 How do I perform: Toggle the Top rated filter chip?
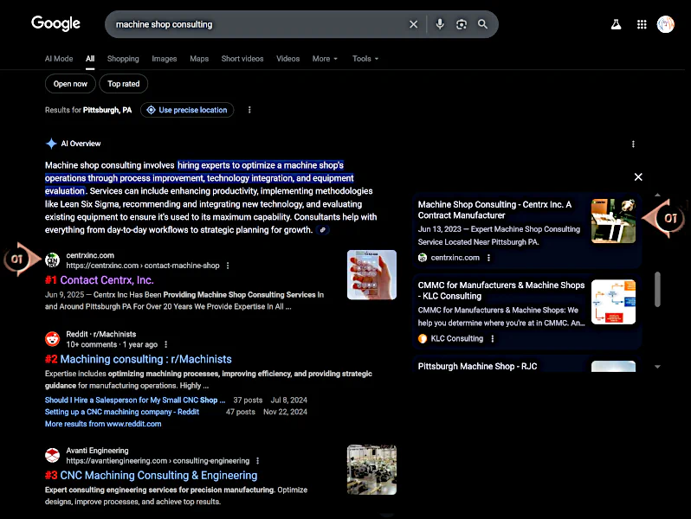point(124,84)
